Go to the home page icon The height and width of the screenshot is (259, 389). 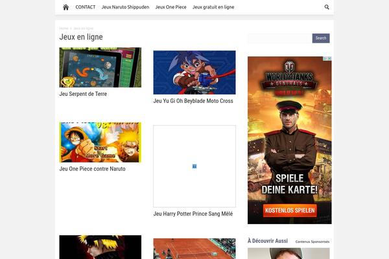[x=65, y=7]
